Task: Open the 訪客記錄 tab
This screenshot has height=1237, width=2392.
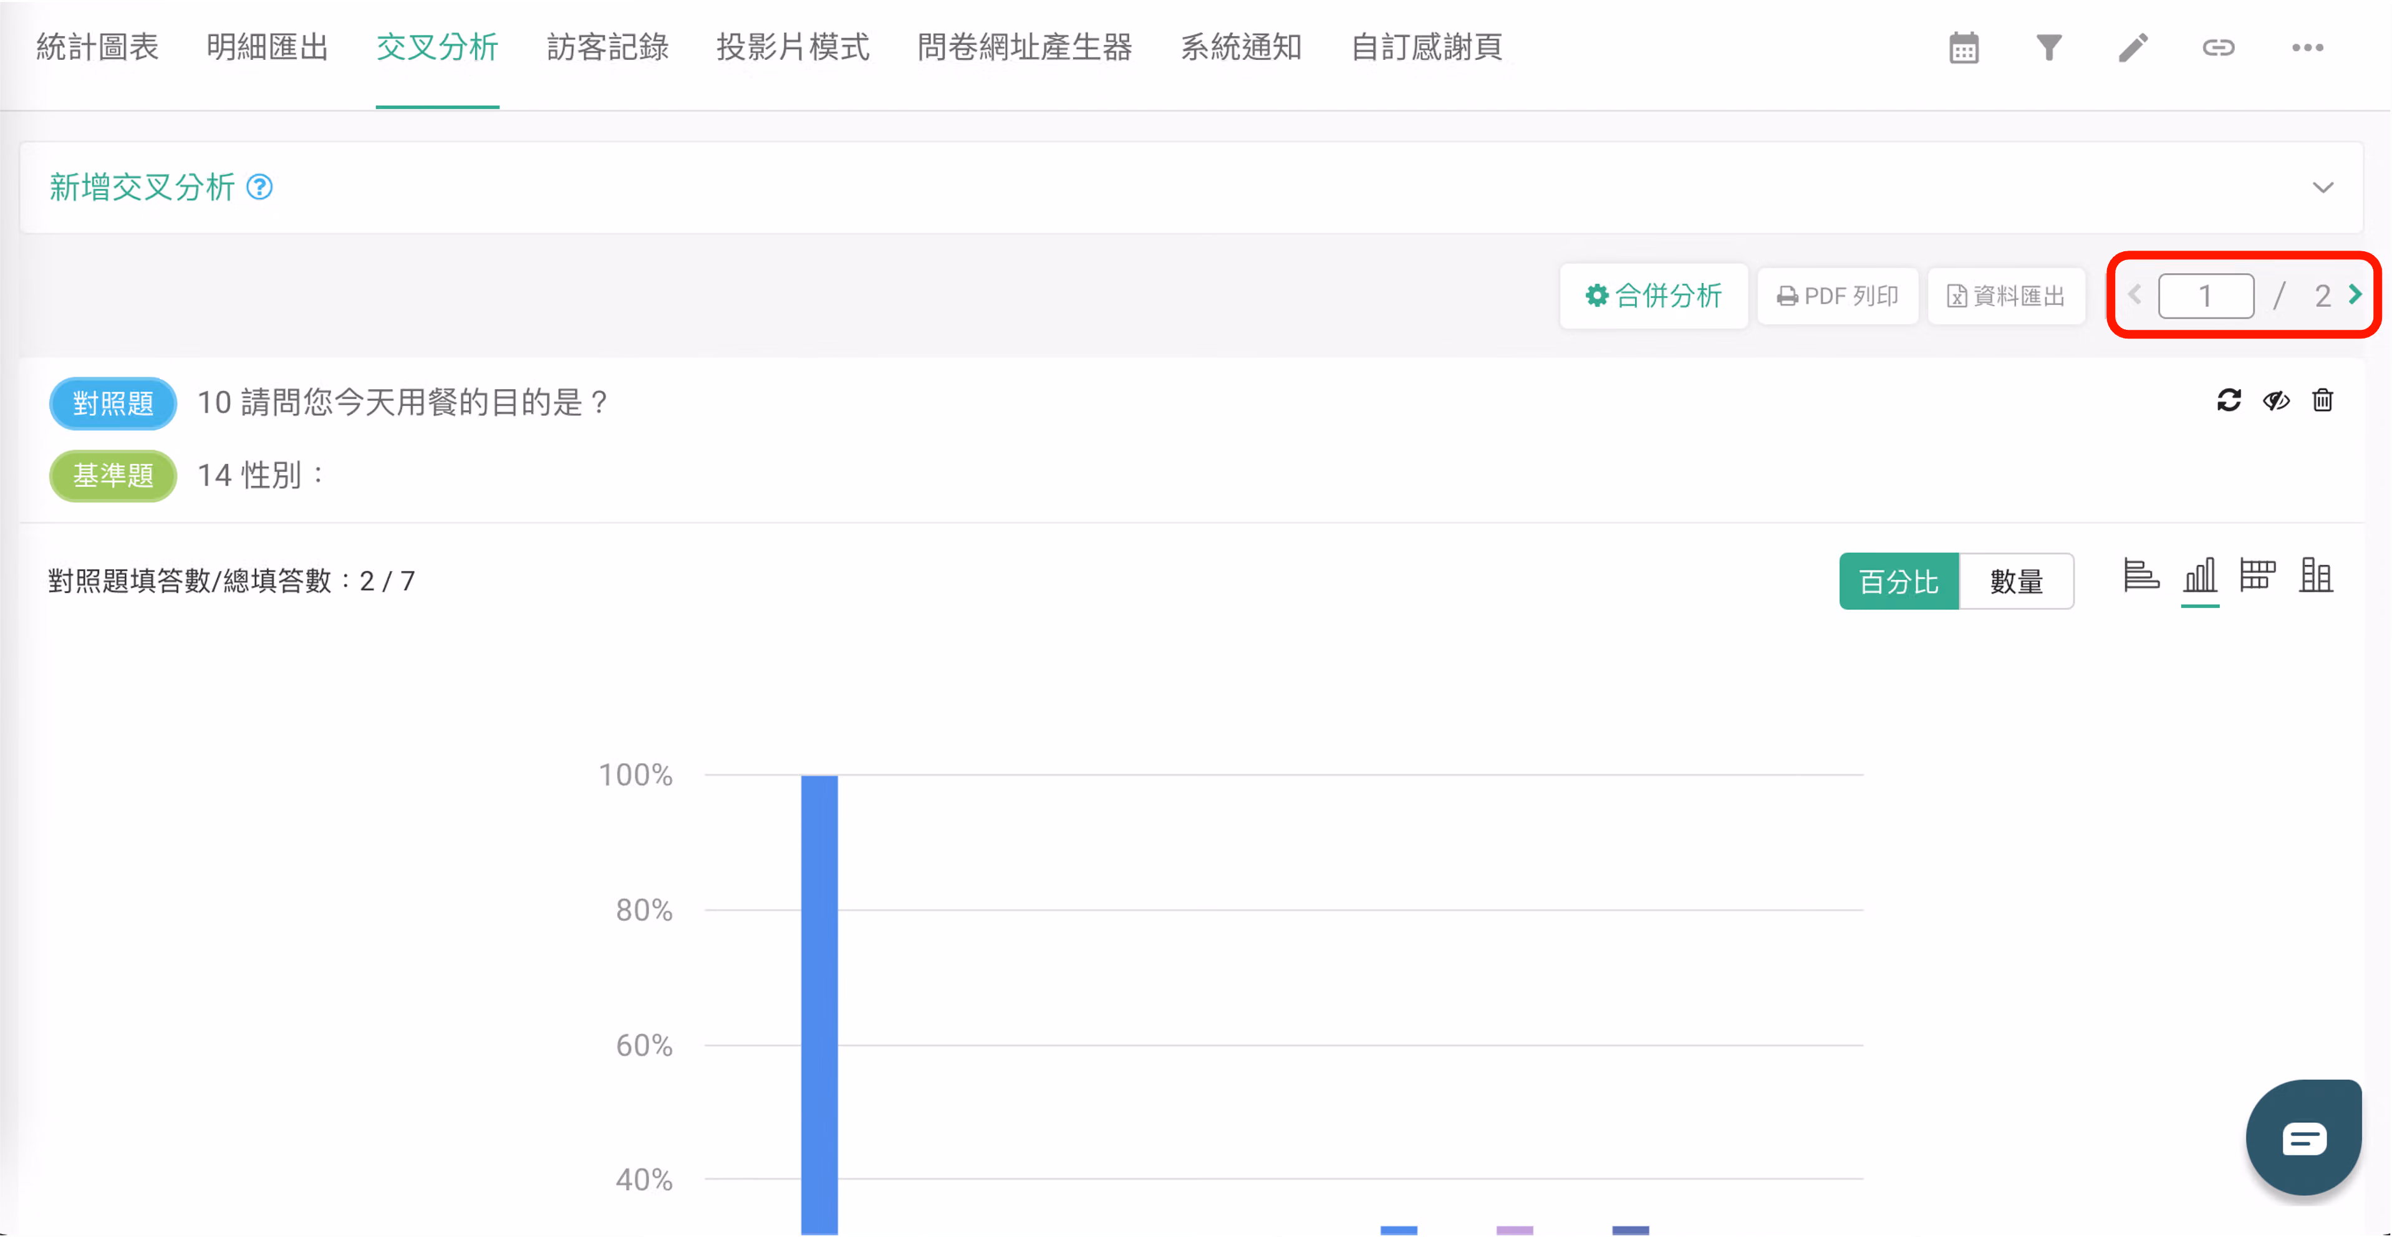Action: 607,47
